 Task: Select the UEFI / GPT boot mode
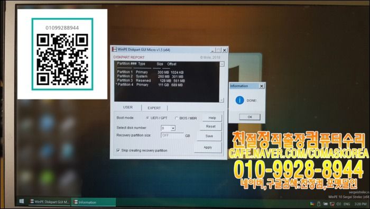[x=156, y=118]
